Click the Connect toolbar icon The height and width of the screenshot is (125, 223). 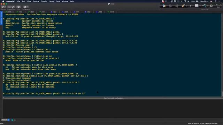[x=3, y=7]
